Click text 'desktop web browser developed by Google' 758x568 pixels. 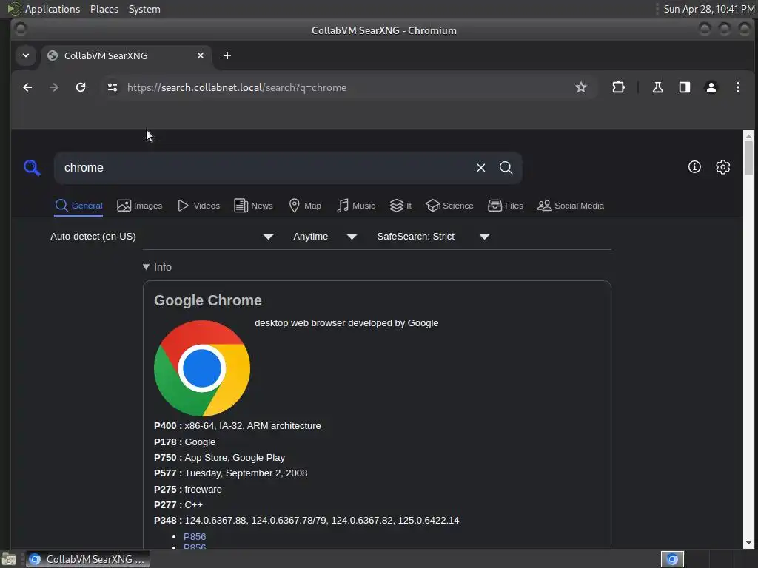[x=346, y=323]
